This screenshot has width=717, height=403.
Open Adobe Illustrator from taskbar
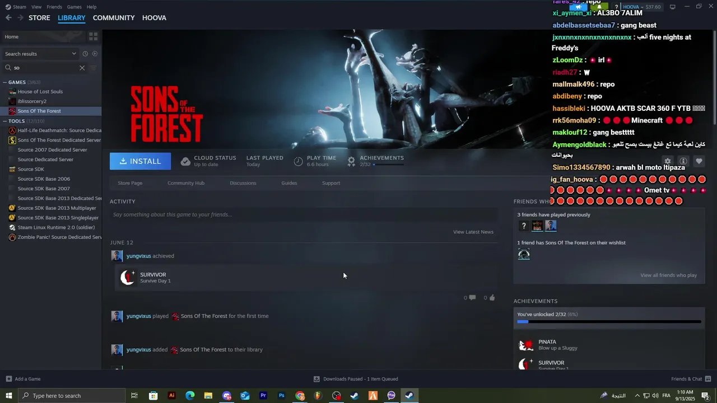tap(171, 396)
